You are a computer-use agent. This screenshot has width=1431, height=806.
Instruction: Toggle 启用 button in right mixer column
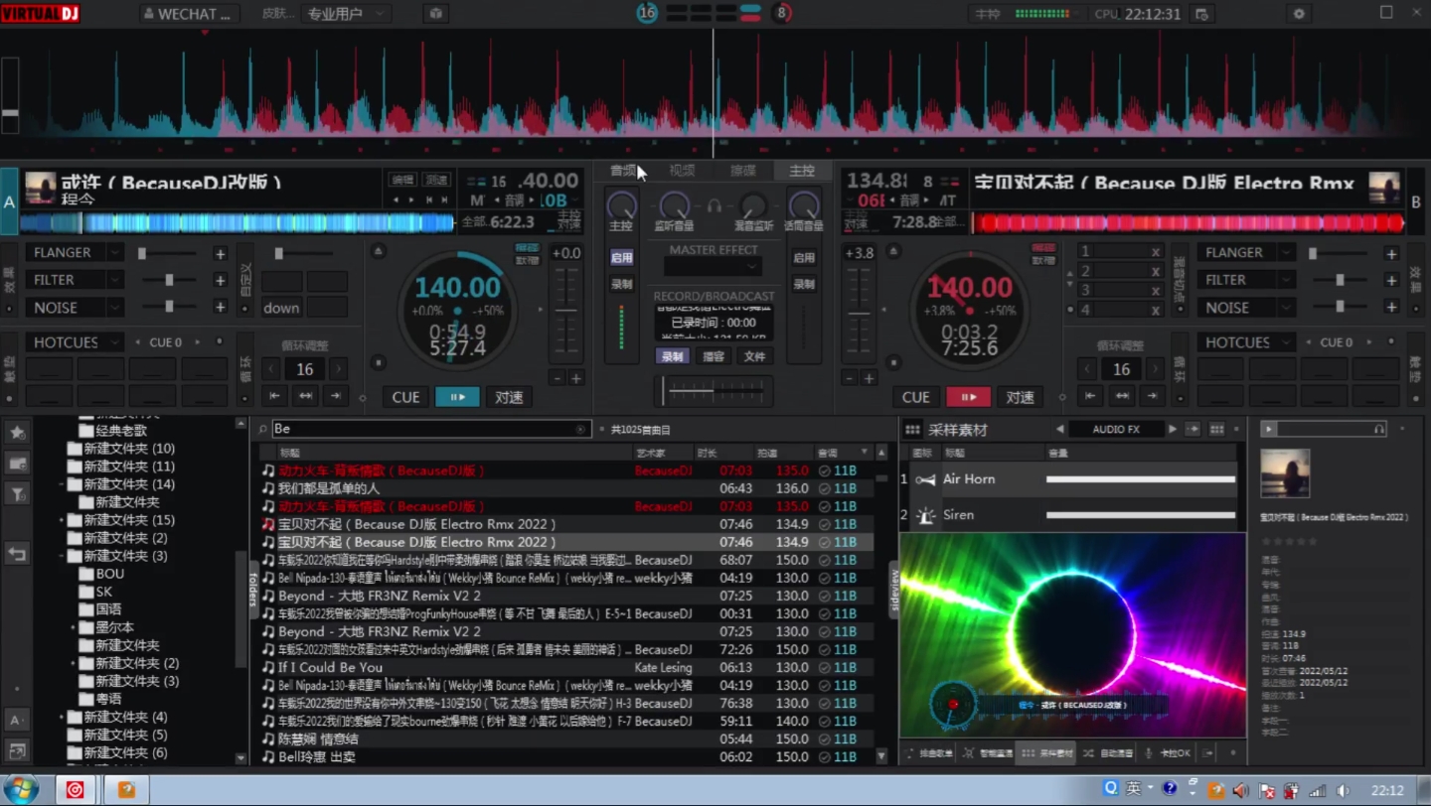point(804,257)
